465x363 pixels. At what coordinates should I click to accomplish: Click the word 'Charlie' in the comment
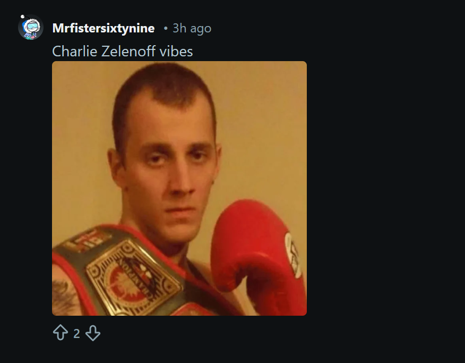click(75, 51)
